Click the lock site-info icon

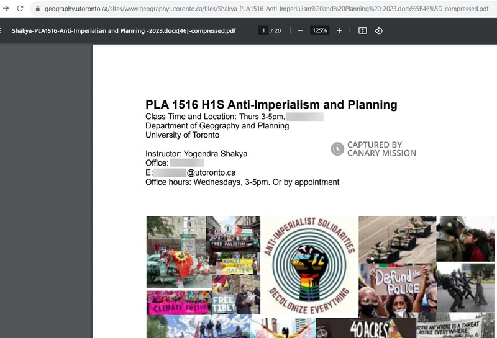point(38,9)
